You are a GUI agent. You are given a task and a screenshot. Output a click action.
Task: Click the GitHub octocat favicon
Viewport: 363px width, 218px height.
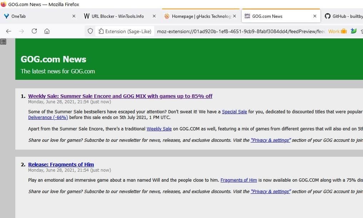(328, 16)
